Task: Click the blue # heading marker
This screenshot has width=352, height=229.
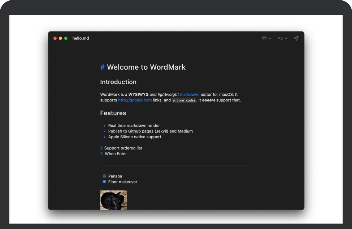Action: coord(103,67)
